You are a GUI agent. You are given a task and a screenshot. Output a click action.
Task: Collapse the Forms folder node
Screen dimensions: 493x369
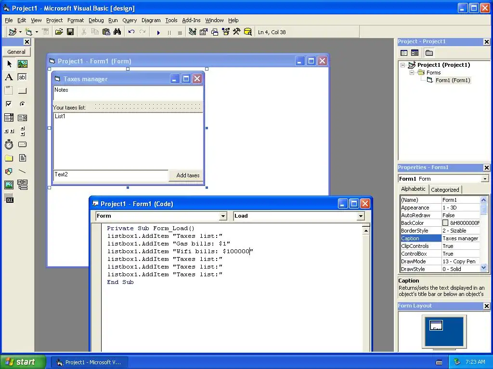(x=412, y=73)
